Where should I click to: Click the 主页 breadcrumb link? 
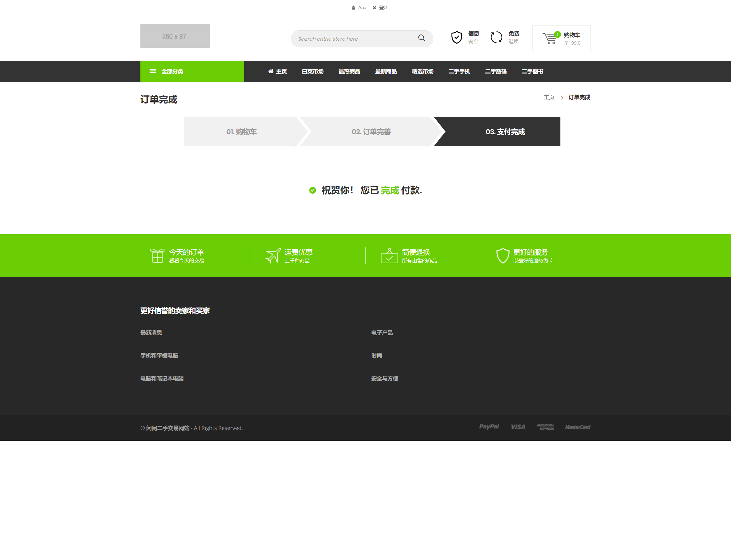(x=549, y=97)
